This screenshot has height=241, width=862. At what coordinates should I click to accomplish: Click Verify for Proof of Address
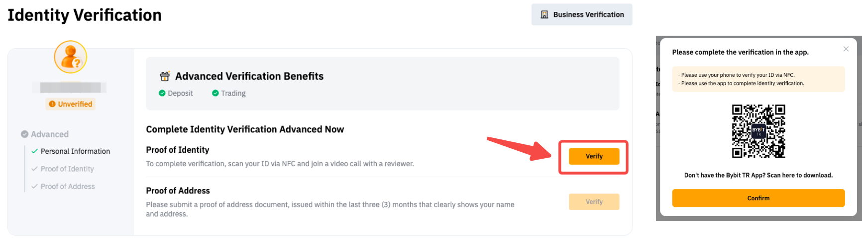[594, 202]
